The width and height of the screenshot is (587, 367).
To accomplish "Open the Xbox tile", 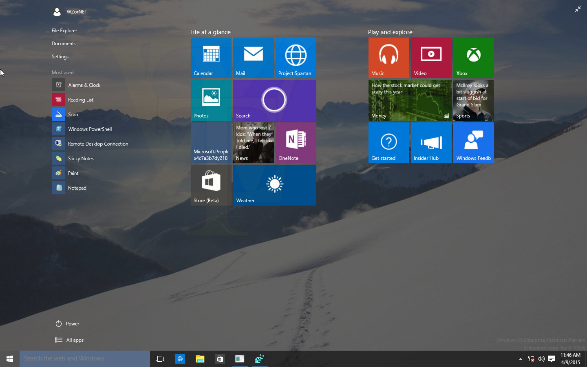I will coord(473,57).
